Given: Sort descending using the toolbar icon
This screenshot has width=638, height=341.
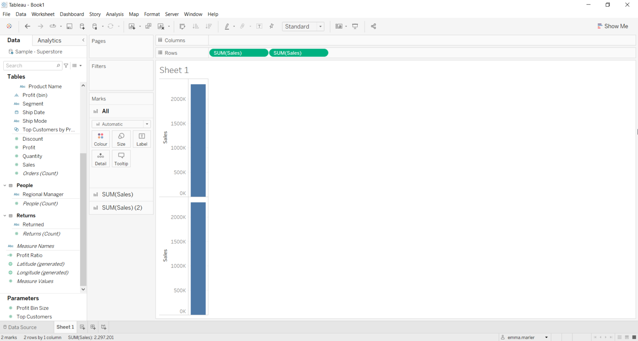Looking at the screenshot, I should [x=209, y=26].
